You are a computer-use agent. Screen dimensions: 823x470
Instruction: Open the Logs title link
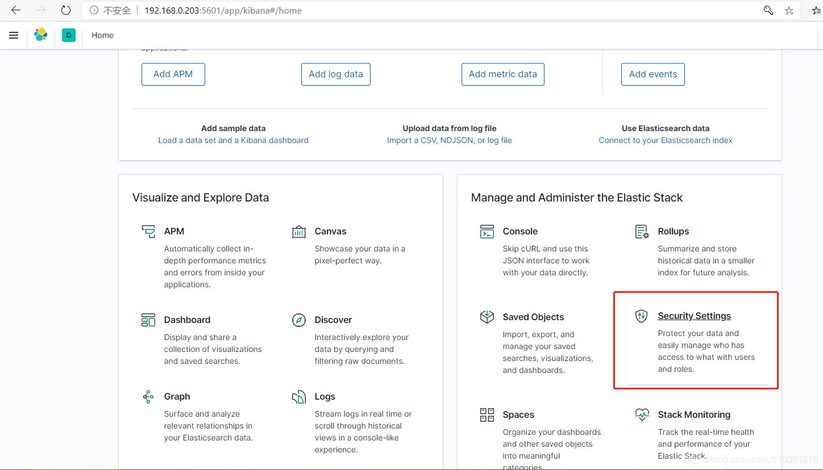coord(325,396)
